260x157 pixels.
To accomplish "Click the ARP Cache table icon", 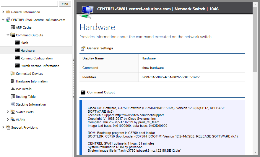I will coord(13,27).
